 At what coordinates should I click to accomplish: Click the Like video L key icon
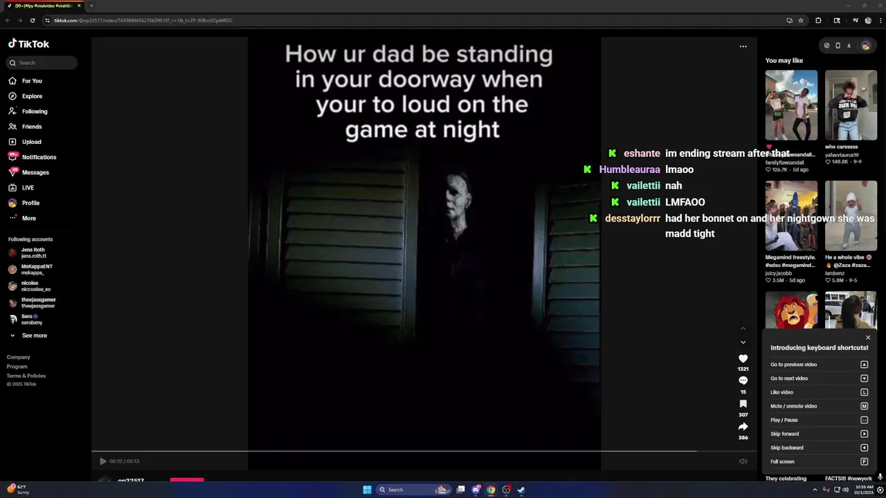click(x=864, y=392)
